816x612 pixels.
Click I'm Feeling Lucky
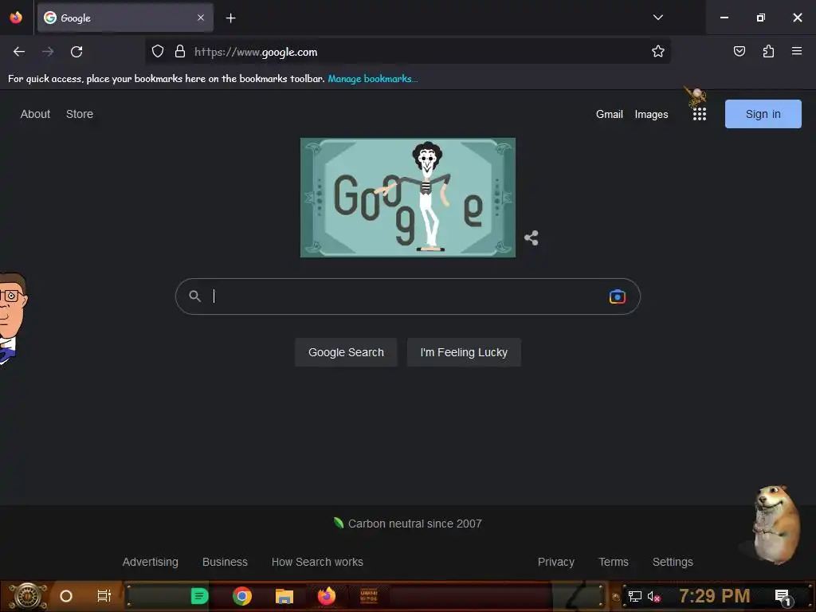(x=464, y=352)
